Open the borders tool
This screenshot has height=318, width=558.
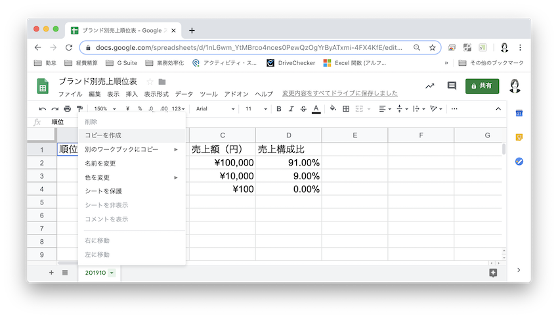345,108
